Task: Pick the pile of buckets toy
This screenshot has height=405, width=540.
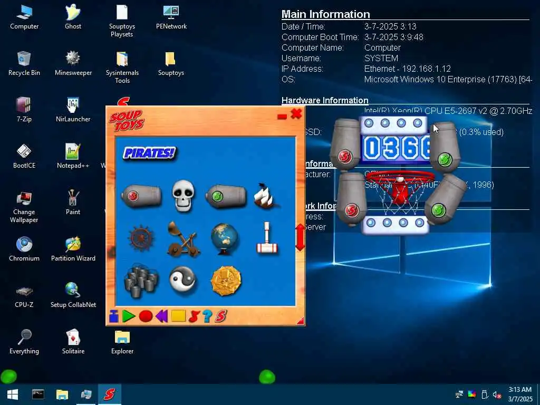Action: (x=141, y=281)
